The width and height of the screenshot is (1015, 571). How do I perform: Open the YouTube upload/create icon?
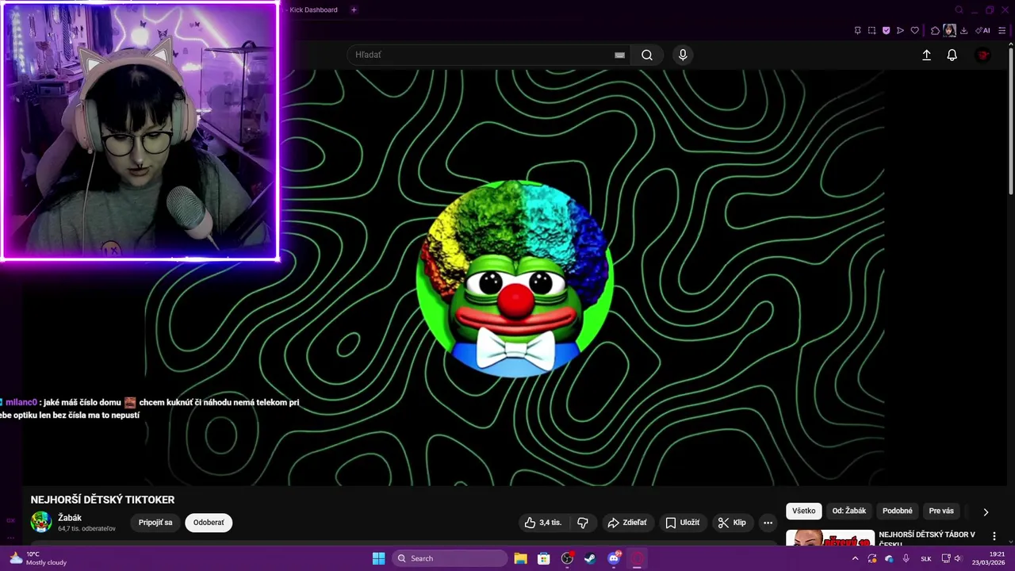926,55
